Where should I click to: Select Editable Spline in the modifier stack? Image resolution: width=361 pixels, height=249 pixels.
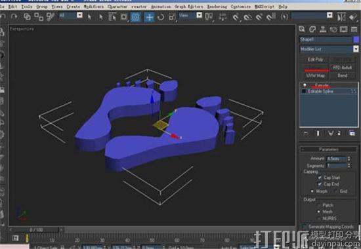[320, 91]
